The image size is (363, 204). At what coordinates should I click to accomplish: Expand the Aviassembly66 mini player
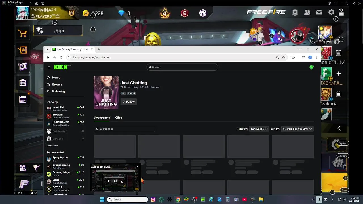pos(123,181)
